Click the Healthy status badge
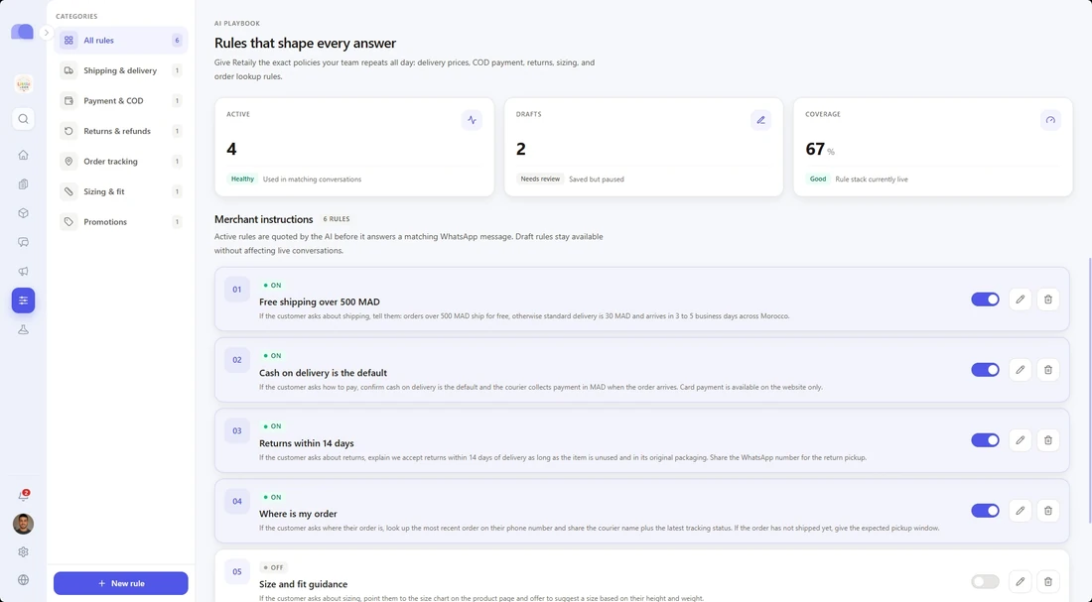The width and height of the screenshot is (1092, 602). tap(242, 179)
